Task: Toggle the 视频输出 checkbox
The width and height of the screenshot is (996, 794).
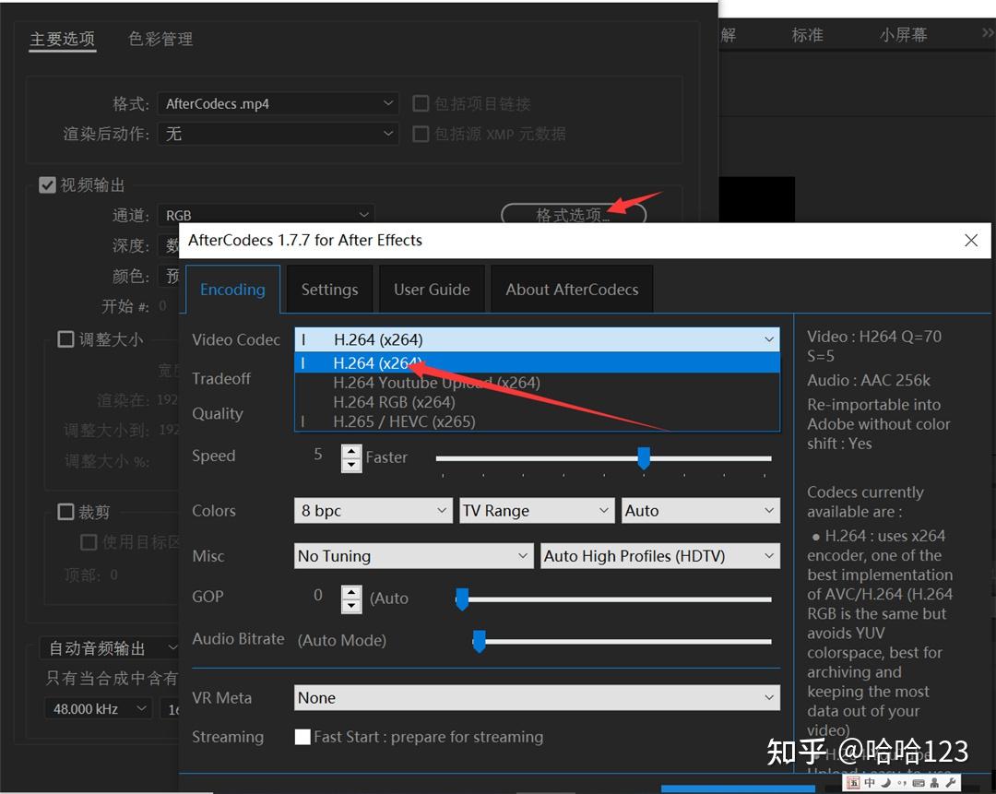Action: [47, 184]
